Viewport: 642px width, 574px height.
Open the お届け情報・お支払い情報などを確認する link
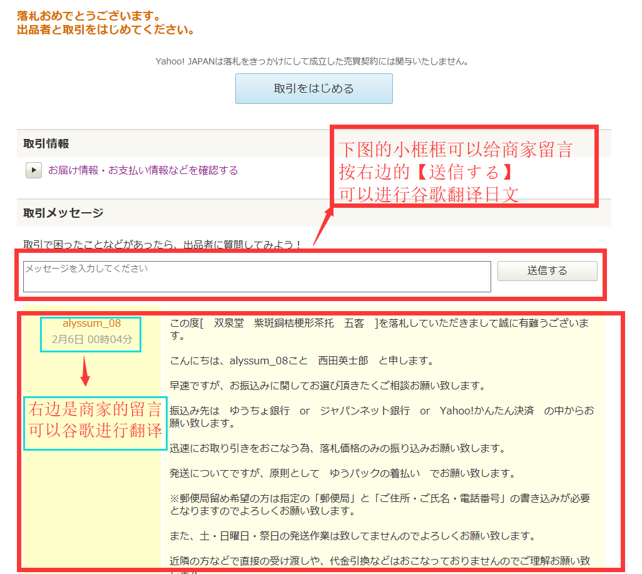[x=143, y=170]
